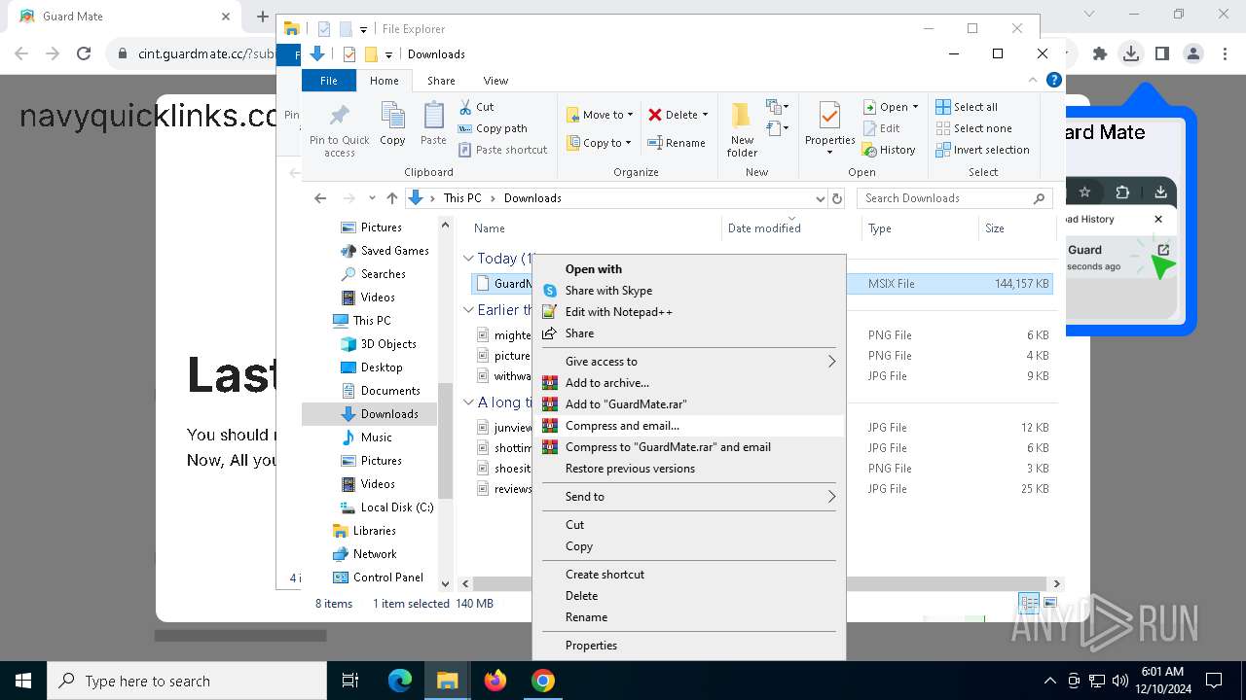This screenshot has height=700, width=1246.
Task: Open Properties from ribbon
Action: [x=829, y=128]
